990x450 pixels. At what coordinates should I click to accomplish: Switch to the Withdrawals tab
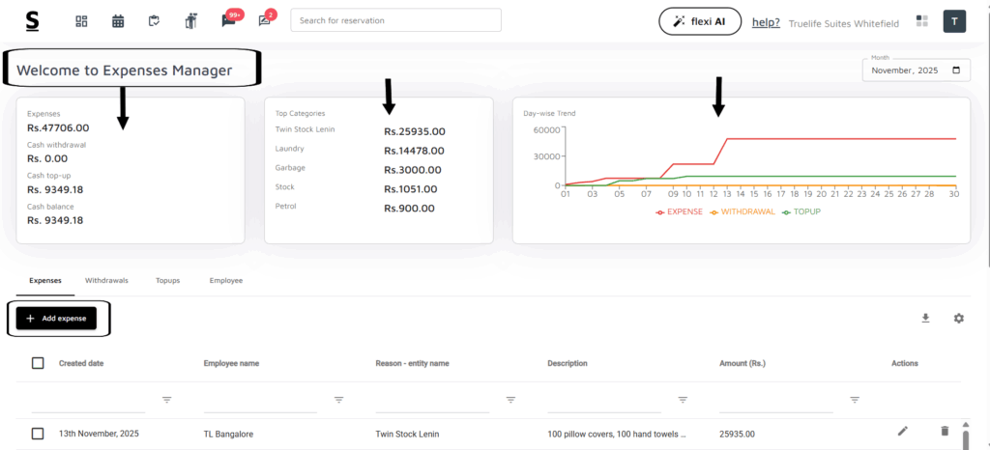pyautogui.click(x=106, y=280)
